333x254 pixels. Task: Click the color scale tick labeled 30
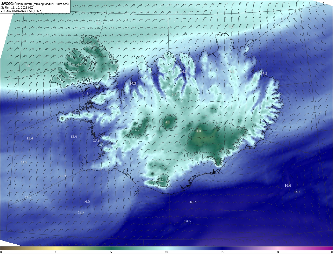tap(277, 252)
